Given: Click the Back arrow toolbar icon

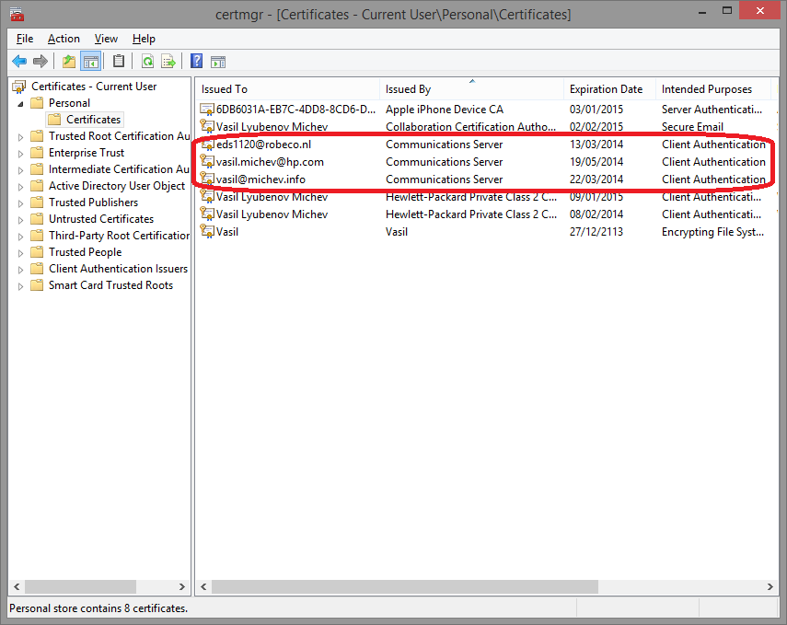Looking at the screenshot, I should (x=19, y=62).
